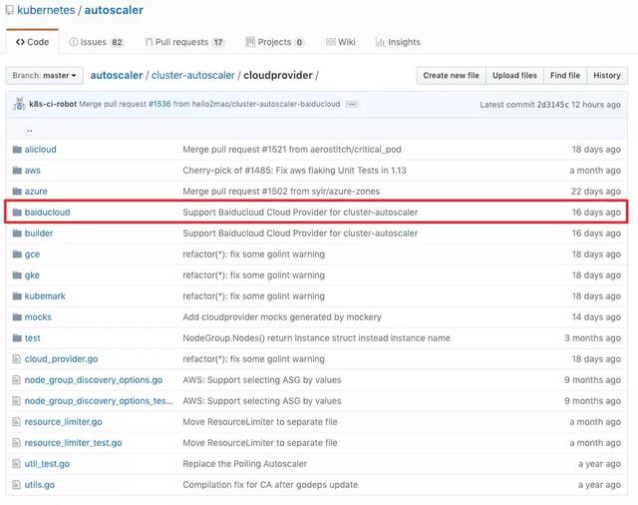
Task: Open utils.go file
Action: point(40,485)
